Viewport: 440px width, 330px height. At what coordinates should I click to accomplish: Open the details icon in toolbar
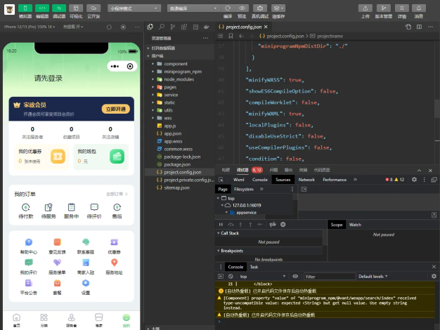pyautogui.click(x=402, y=8)
